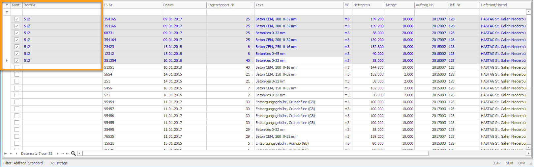The width and height of the screenshot is (534, 167).
Task: Sort by Nettopreis column header
Action: [x=369, y=5]
